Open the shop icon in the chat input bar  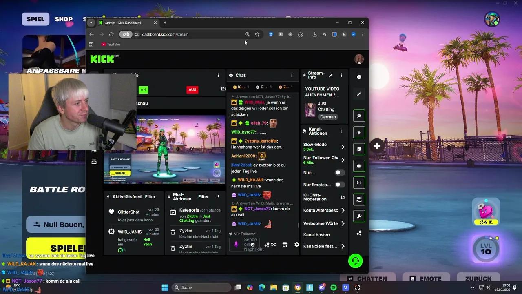(x=285, y=245)
